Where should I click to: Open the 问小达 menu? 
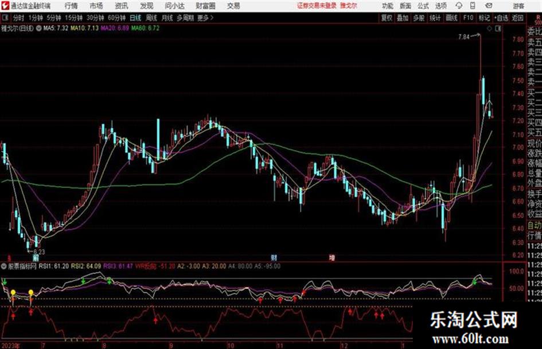coord(174,6)
